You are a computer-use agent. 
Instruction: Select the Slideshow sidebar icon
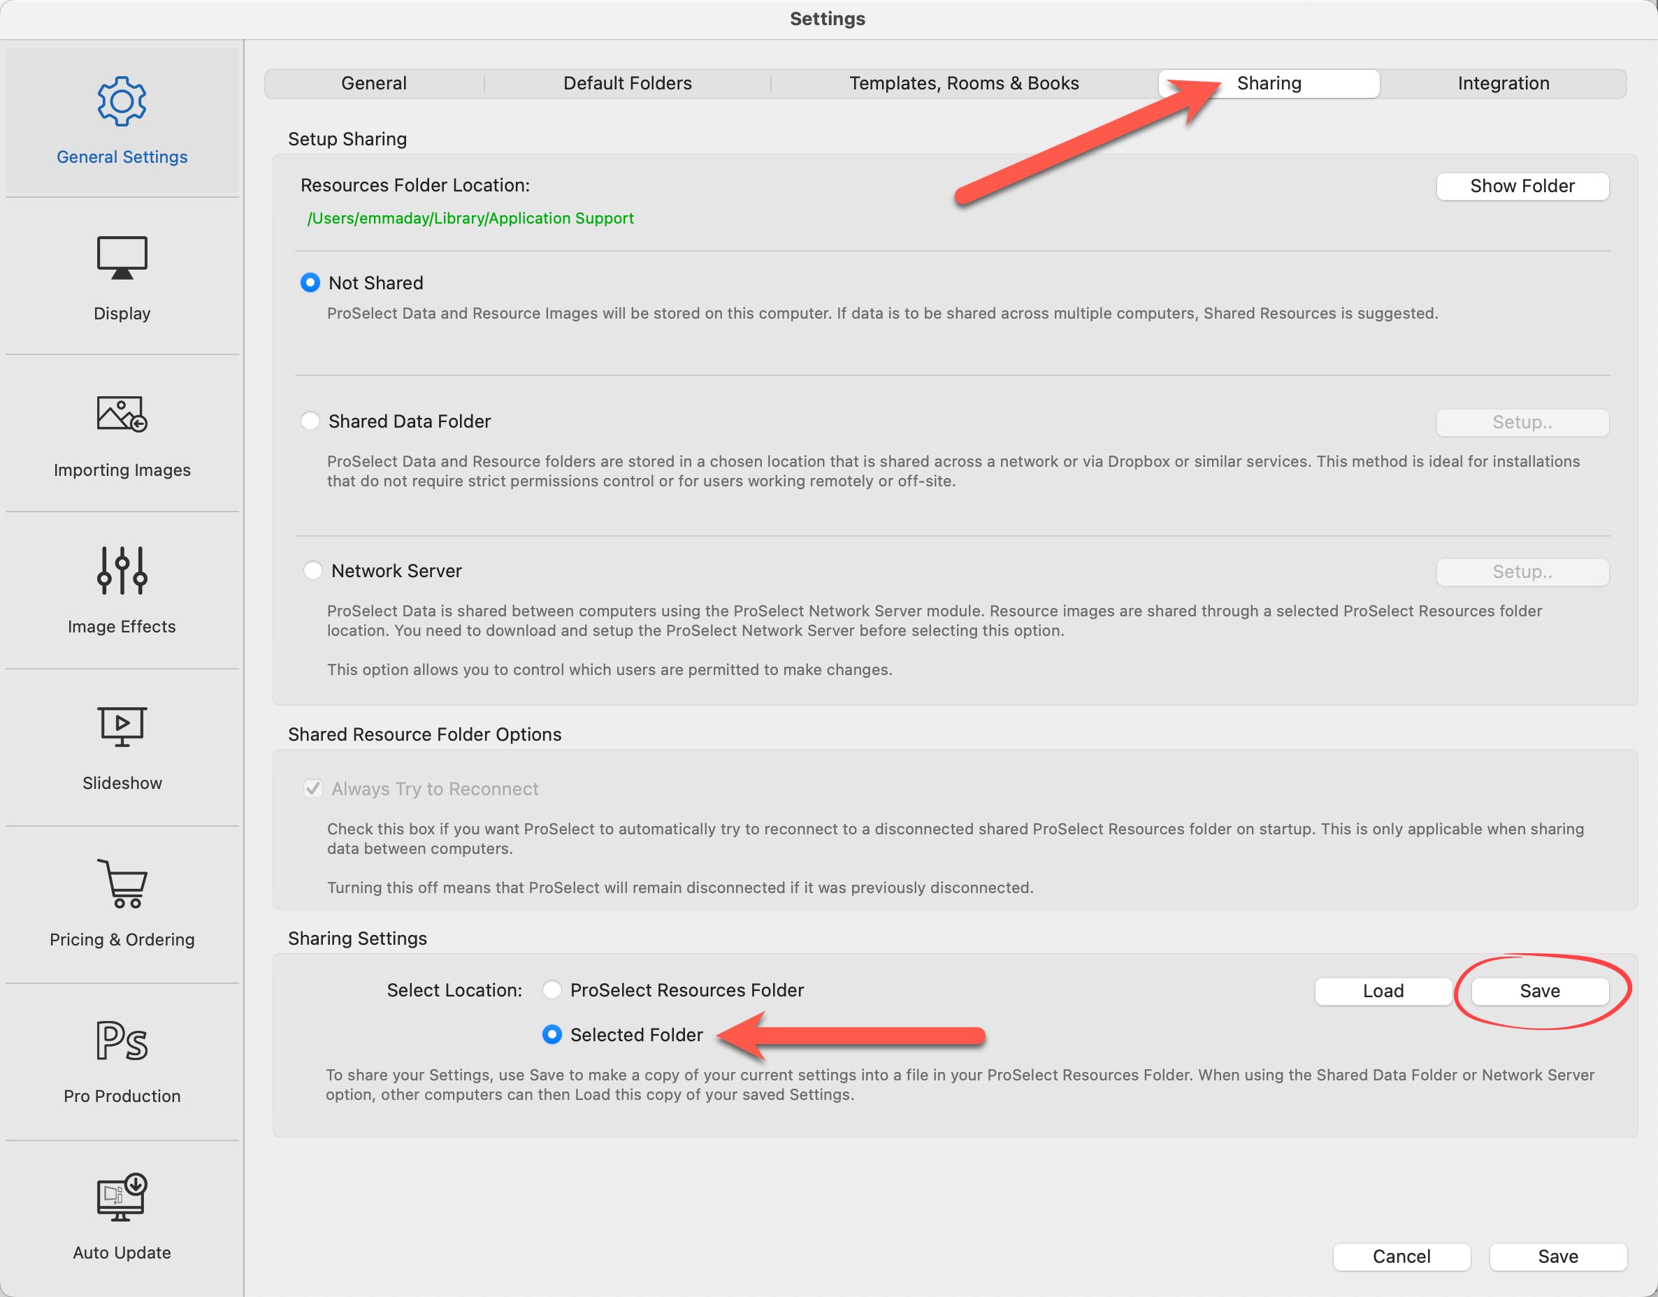click(x=122, y=727)
